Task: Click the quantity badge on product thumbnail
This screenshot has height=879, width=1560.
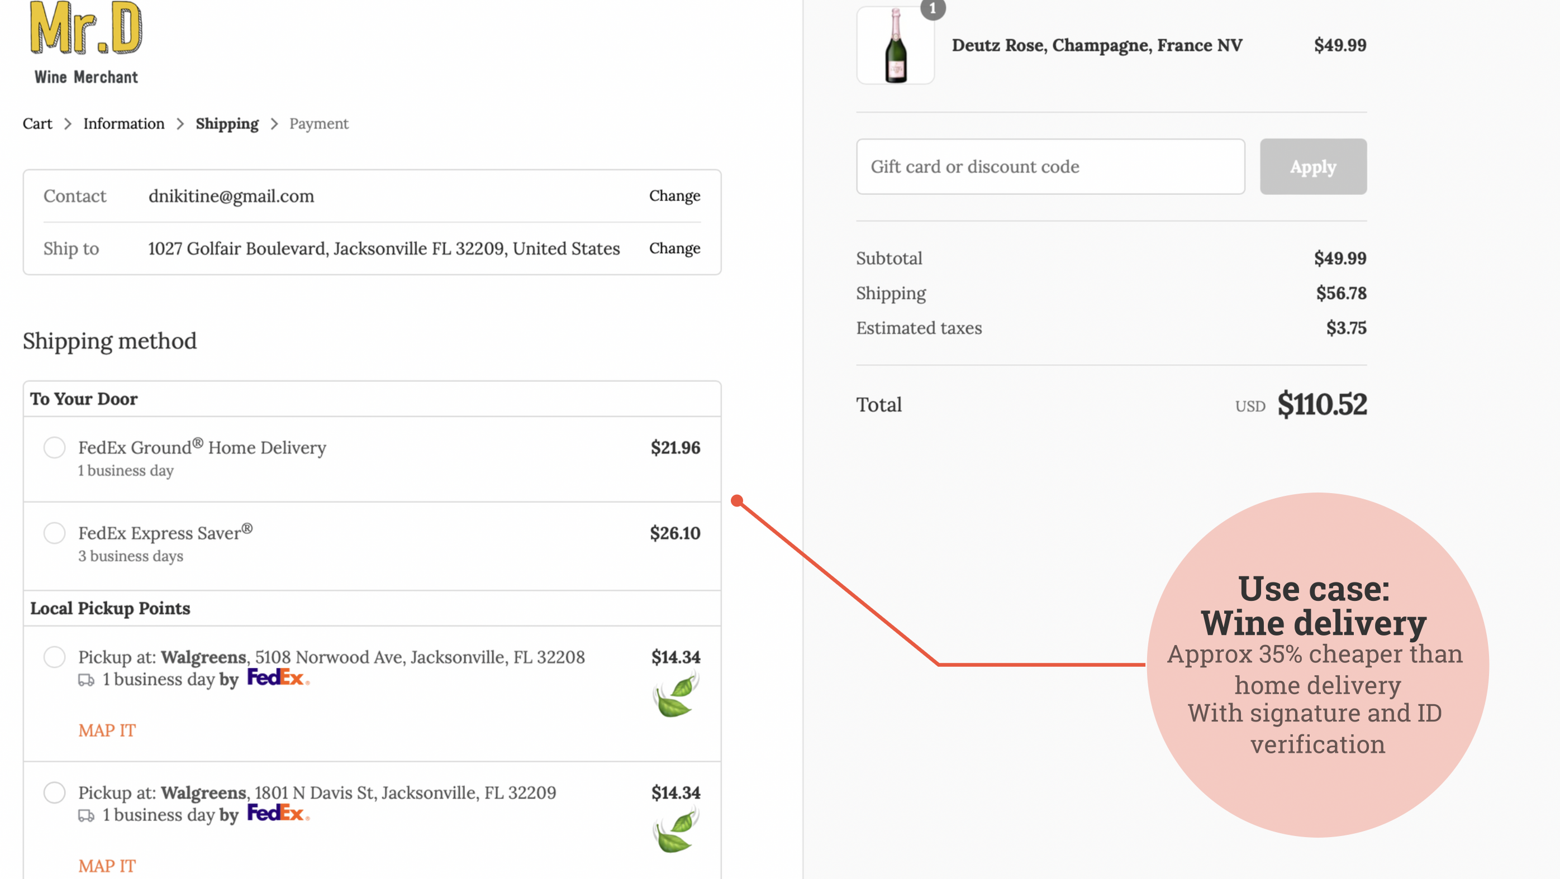Action: click(x=933, y=8)
